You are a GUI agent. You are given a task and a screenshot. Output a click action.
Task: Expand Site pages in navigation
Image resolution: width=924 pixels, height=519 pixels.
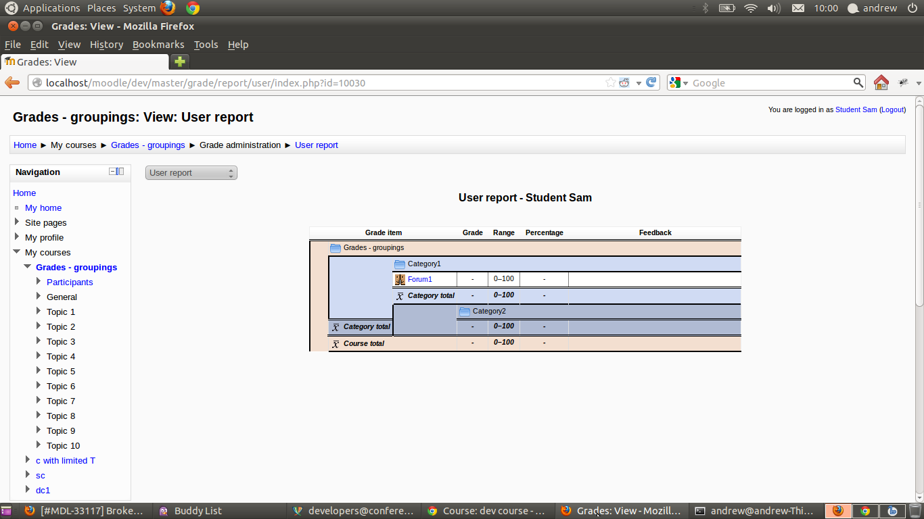(x=17, y=222)
